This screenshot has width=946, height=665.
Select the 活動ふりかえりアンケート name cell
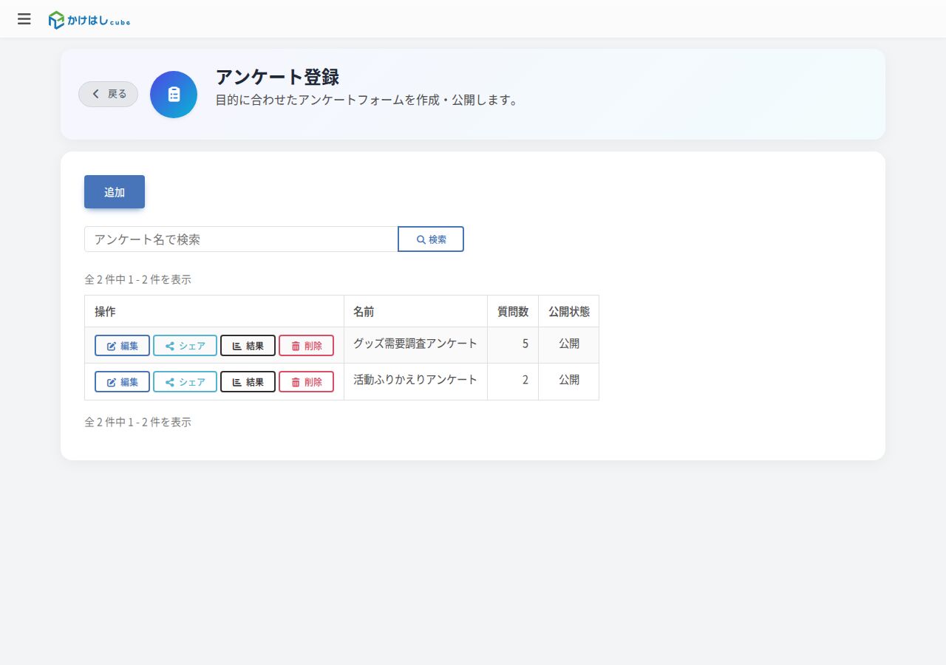pos(415,381)
